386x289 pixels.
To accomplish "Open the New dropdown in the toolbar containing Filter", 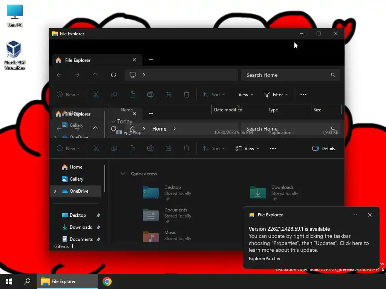I will point(68,94).
